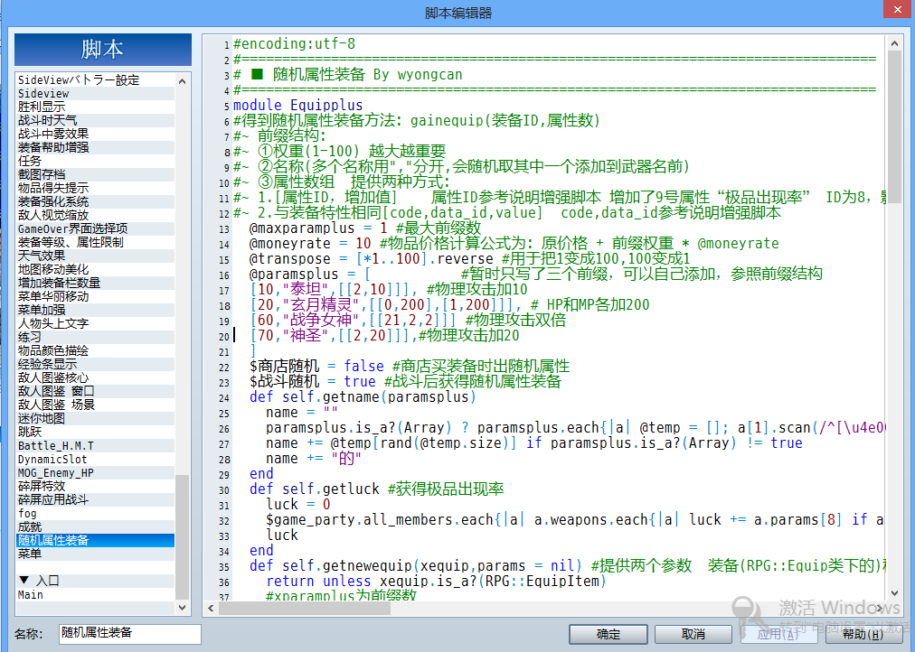Viewport: 915px width, 652px height.
Task: Open the 成就 script
Action: pyautogui.click(x=96, y=526)
